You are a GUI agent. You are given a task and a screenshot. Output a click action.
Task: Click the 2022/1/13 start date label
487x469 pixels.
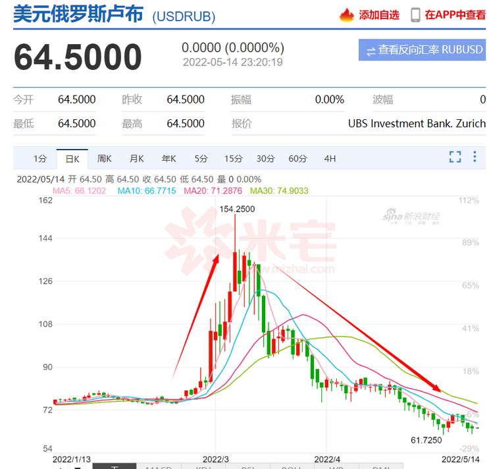[72, 459]
